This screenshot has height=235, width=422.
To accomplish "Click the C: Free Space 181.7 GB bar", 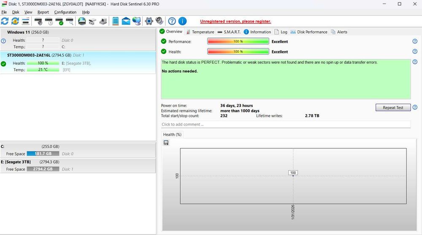I will click(x=43, y=154).
